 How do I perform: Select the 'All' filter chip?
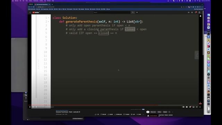tap(148, 112)
